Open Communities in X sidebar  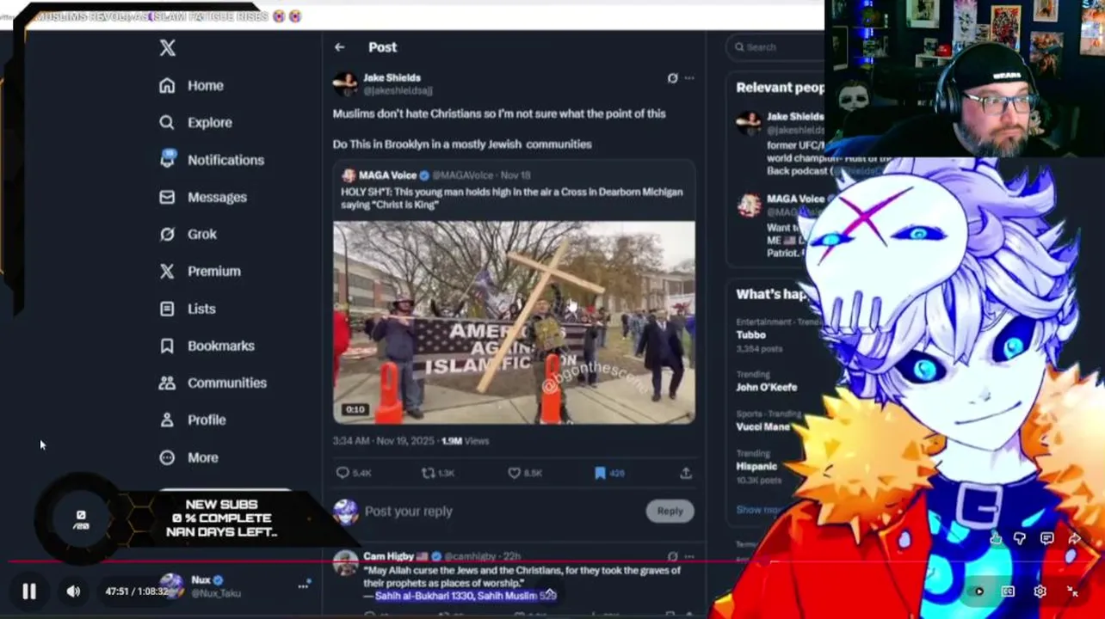coord(213,383)
